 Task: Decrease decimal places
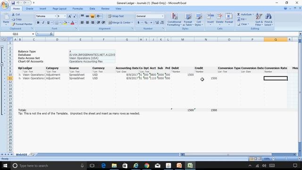pyautogui.click(x=162, y=23)
